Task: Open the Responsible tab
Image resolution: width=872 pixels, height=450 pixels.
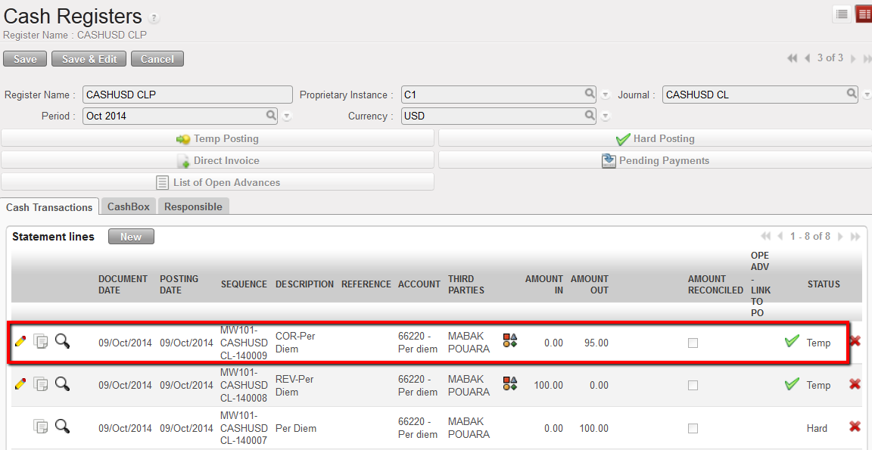Action: 193,206
